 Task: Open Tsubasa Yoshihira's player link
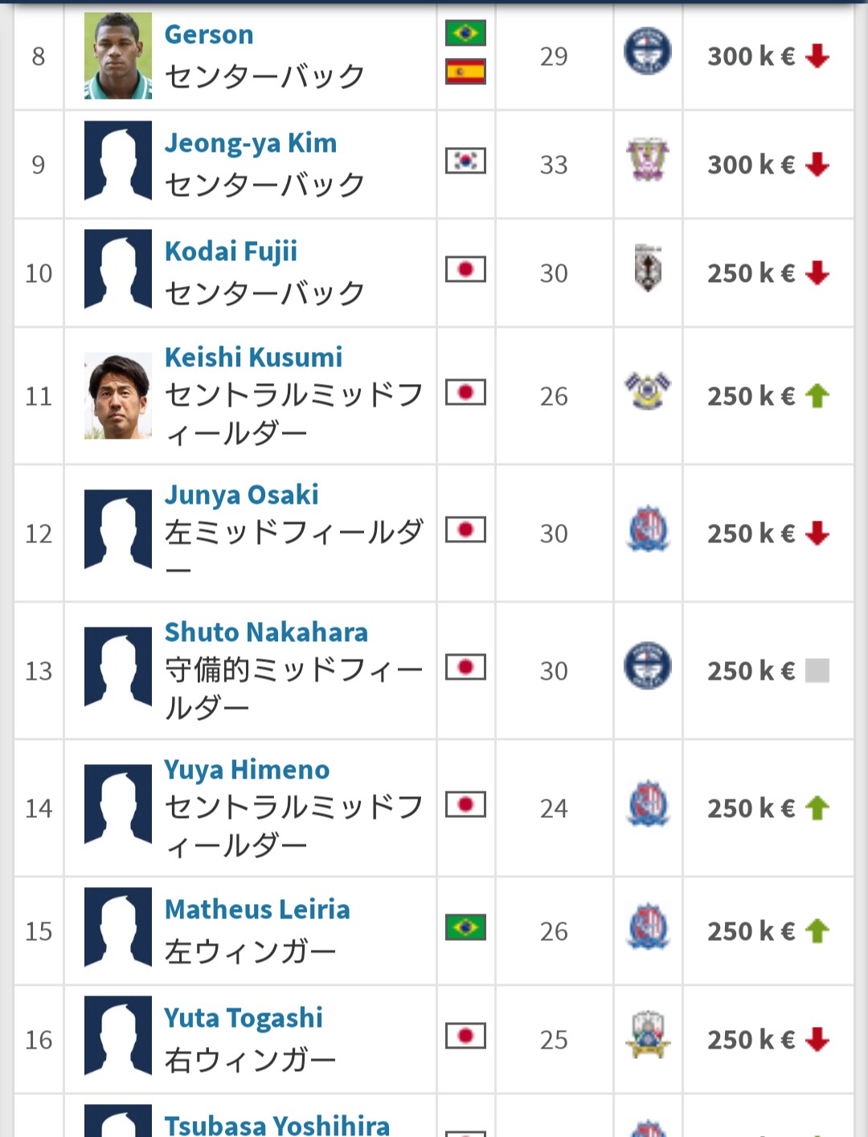pyautogui.click(x=277, y=1124)
